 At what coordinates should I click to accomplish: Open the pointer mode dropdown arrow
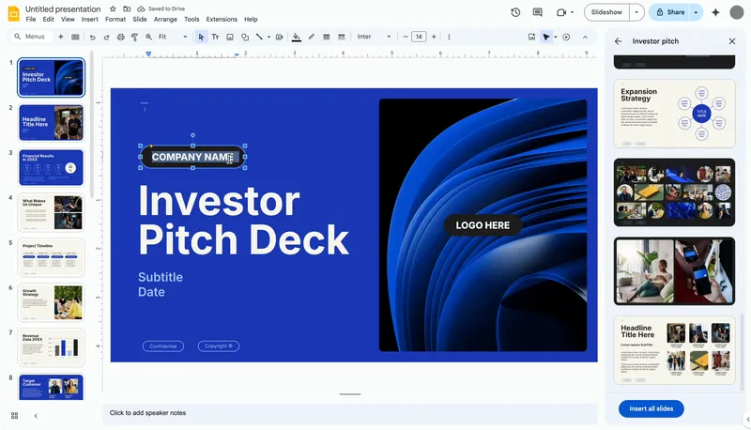tap(556, 37)
